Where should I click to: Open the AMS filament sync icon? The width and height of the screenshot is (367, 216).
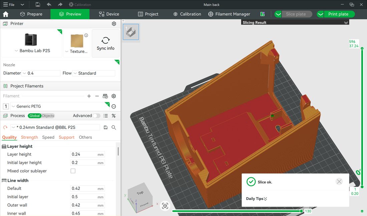pyautogui.click(x=105, y=96)
